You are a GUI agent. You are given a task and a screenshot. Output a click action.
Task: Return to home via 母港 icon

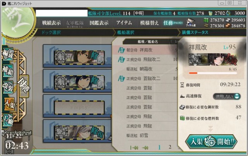point(24,86)
